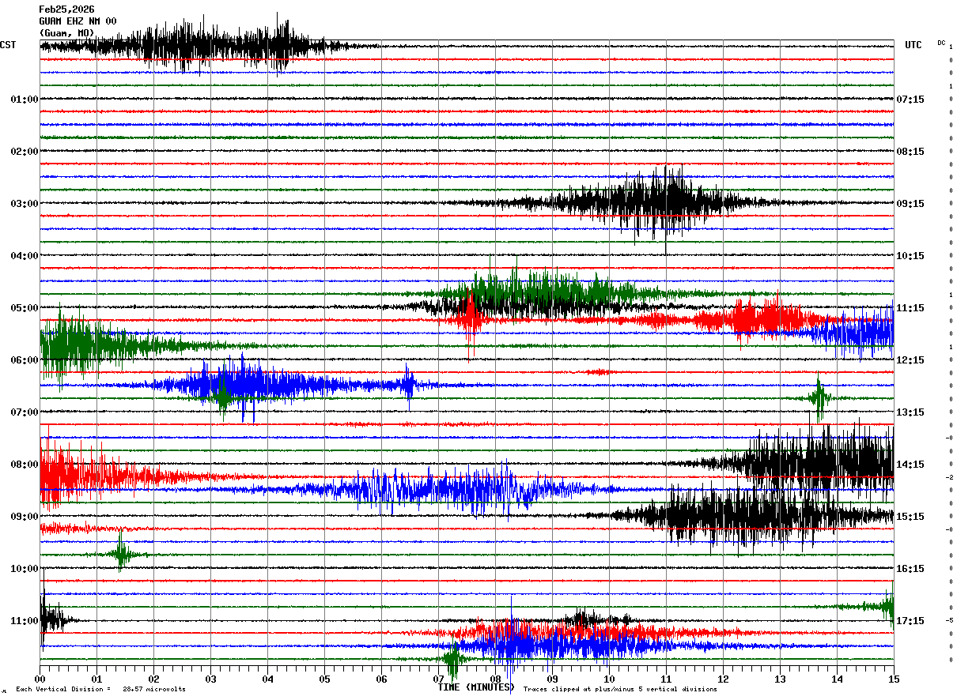This screenshot has height=700, width=957.
Task: Click the TIME (MINUTES) axis title
Action: (x=476, y=687)
